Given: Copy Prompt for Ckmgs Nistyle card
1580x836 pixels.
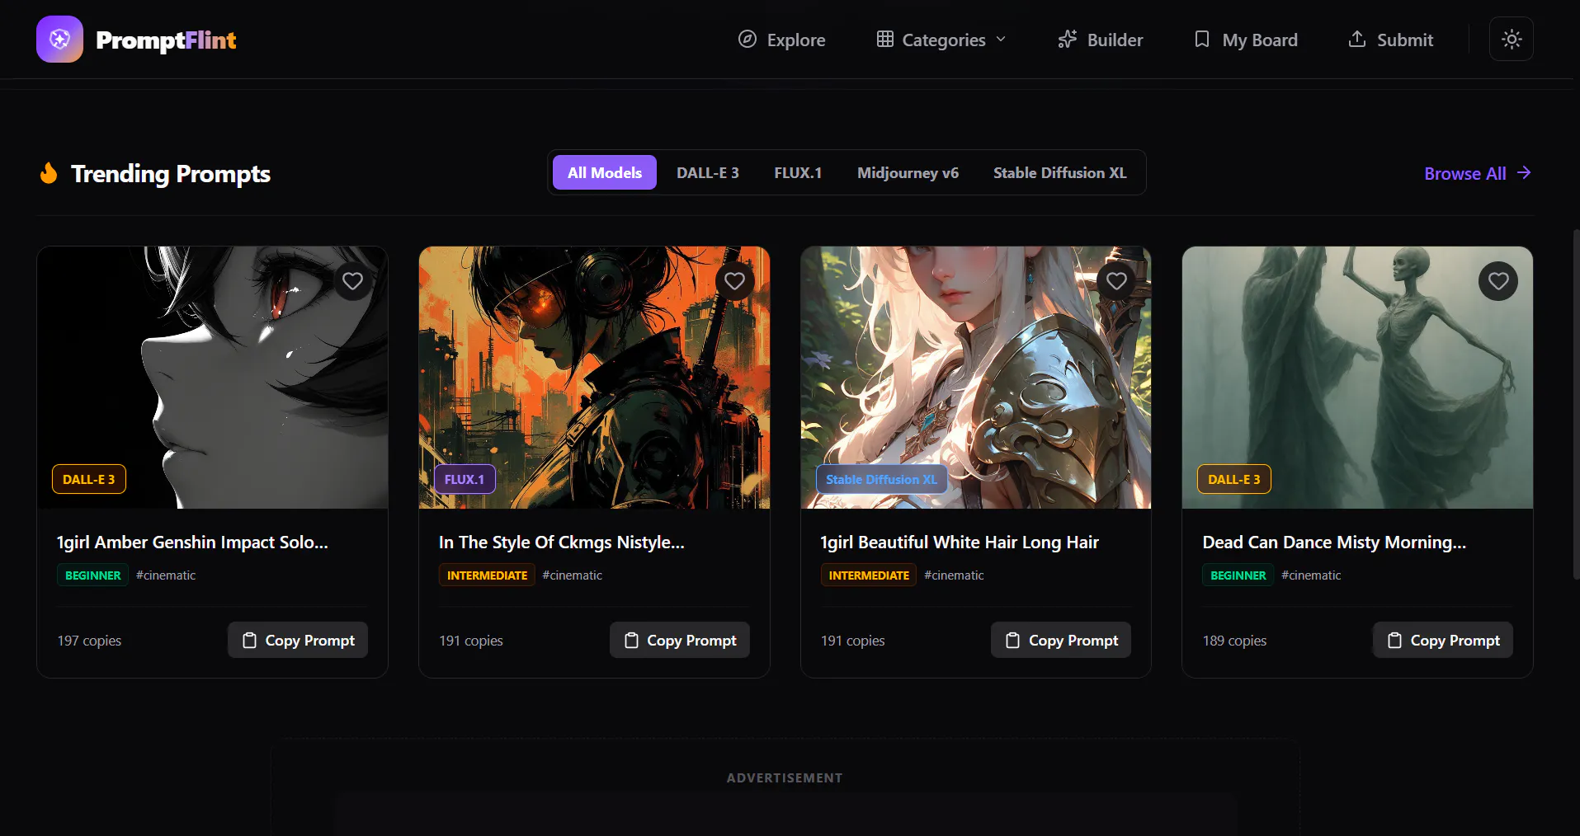Looking at the screenshot, I should tap(680, 640).
